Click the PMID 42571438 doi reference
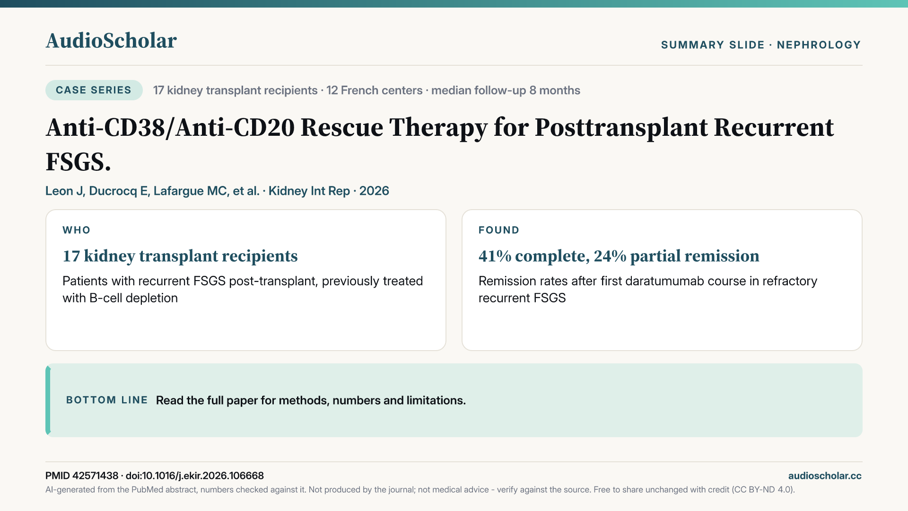908x511 pixels. click(155, 476)
